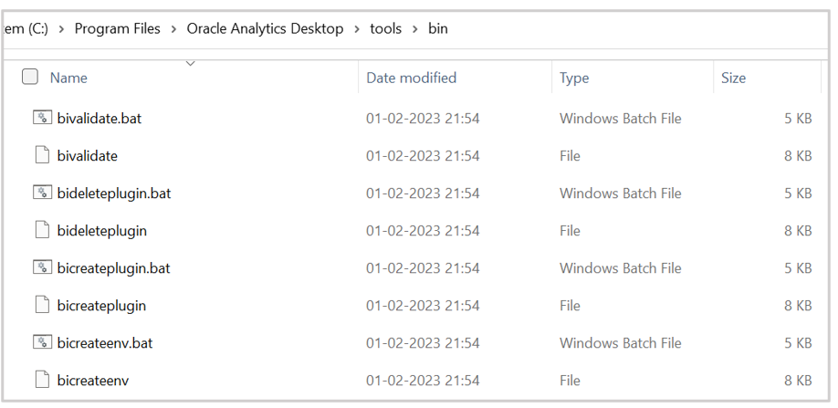Select file name bideleteplugin.bat
The height and width of the screenshot is (408, 838).
[114, 194]
